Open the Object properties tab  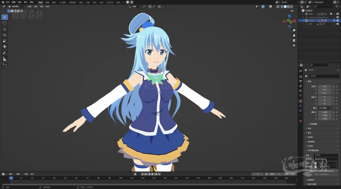click(x=301, y=101)
